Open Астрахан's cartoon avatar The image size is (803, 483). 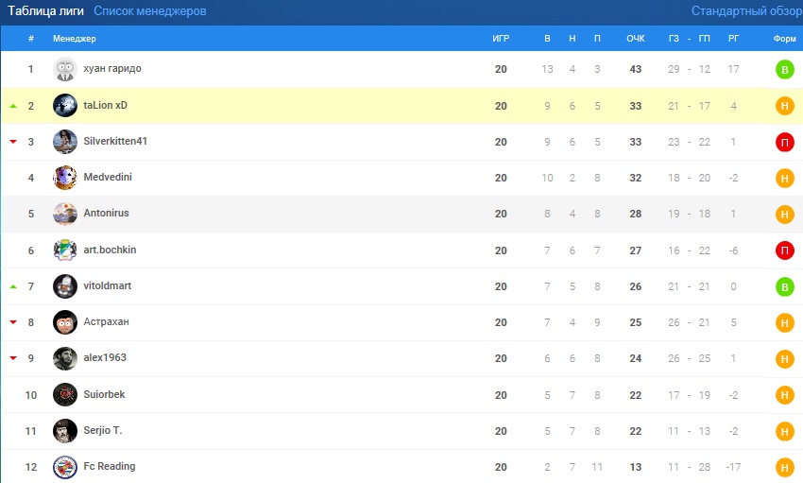[x=65, y=322]
